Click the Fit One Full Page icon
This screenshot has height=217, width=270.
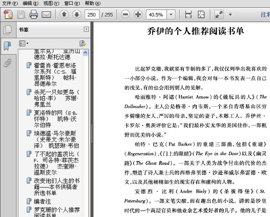pyautogui.click(x=201, y=14)
